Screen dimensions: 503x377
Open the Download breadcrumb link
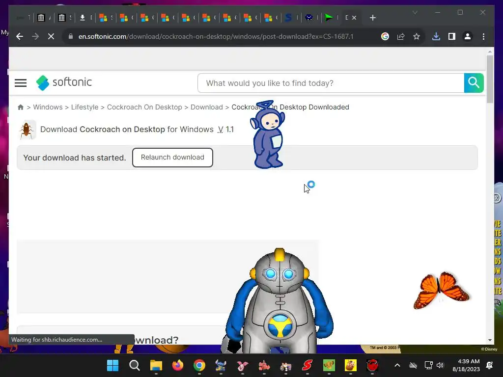pyautogui.click(x=207, y=107)
